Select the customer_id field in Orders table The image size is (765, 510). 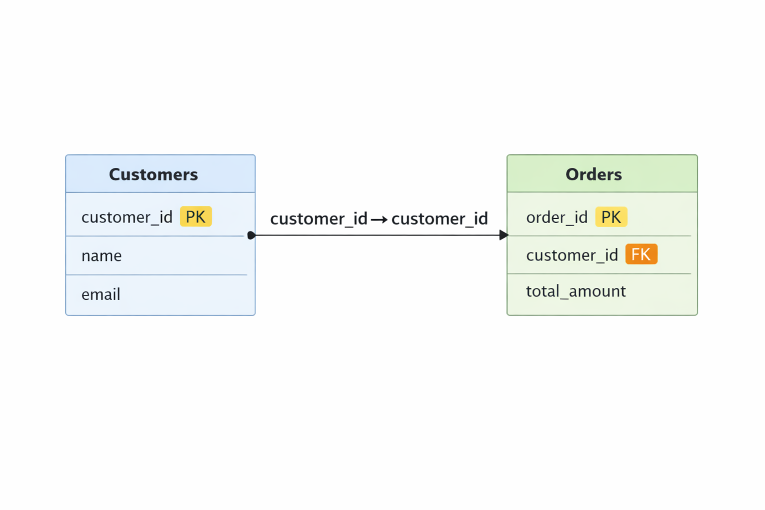pyautogui.click(x=572, y=255)
